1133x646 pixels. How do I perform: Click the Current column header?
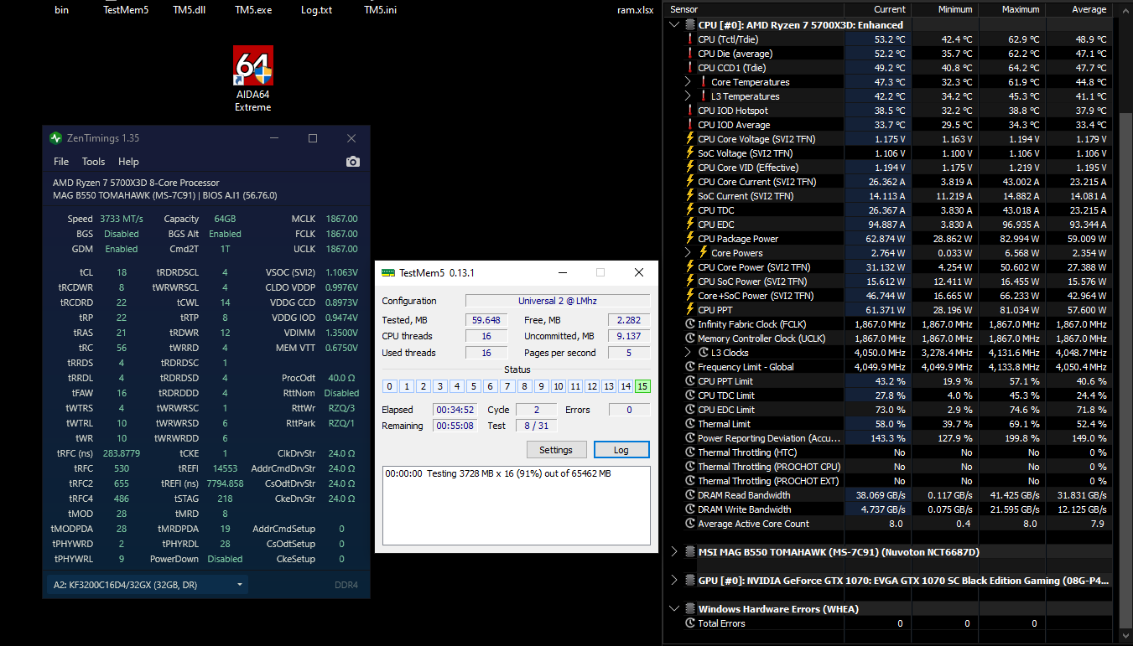coord(878,9)
